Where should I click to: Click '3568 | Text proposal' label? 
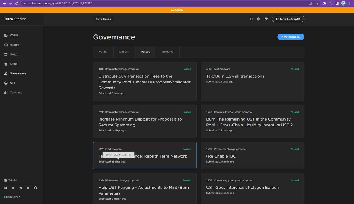218,69
